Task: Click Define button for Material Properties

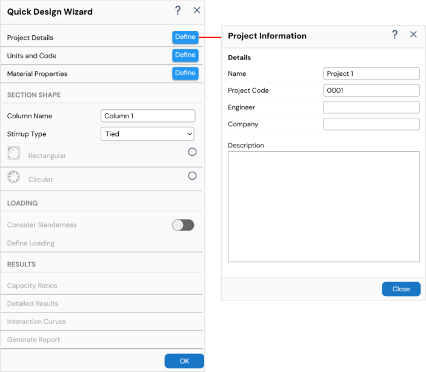Action: coord(185,73)
